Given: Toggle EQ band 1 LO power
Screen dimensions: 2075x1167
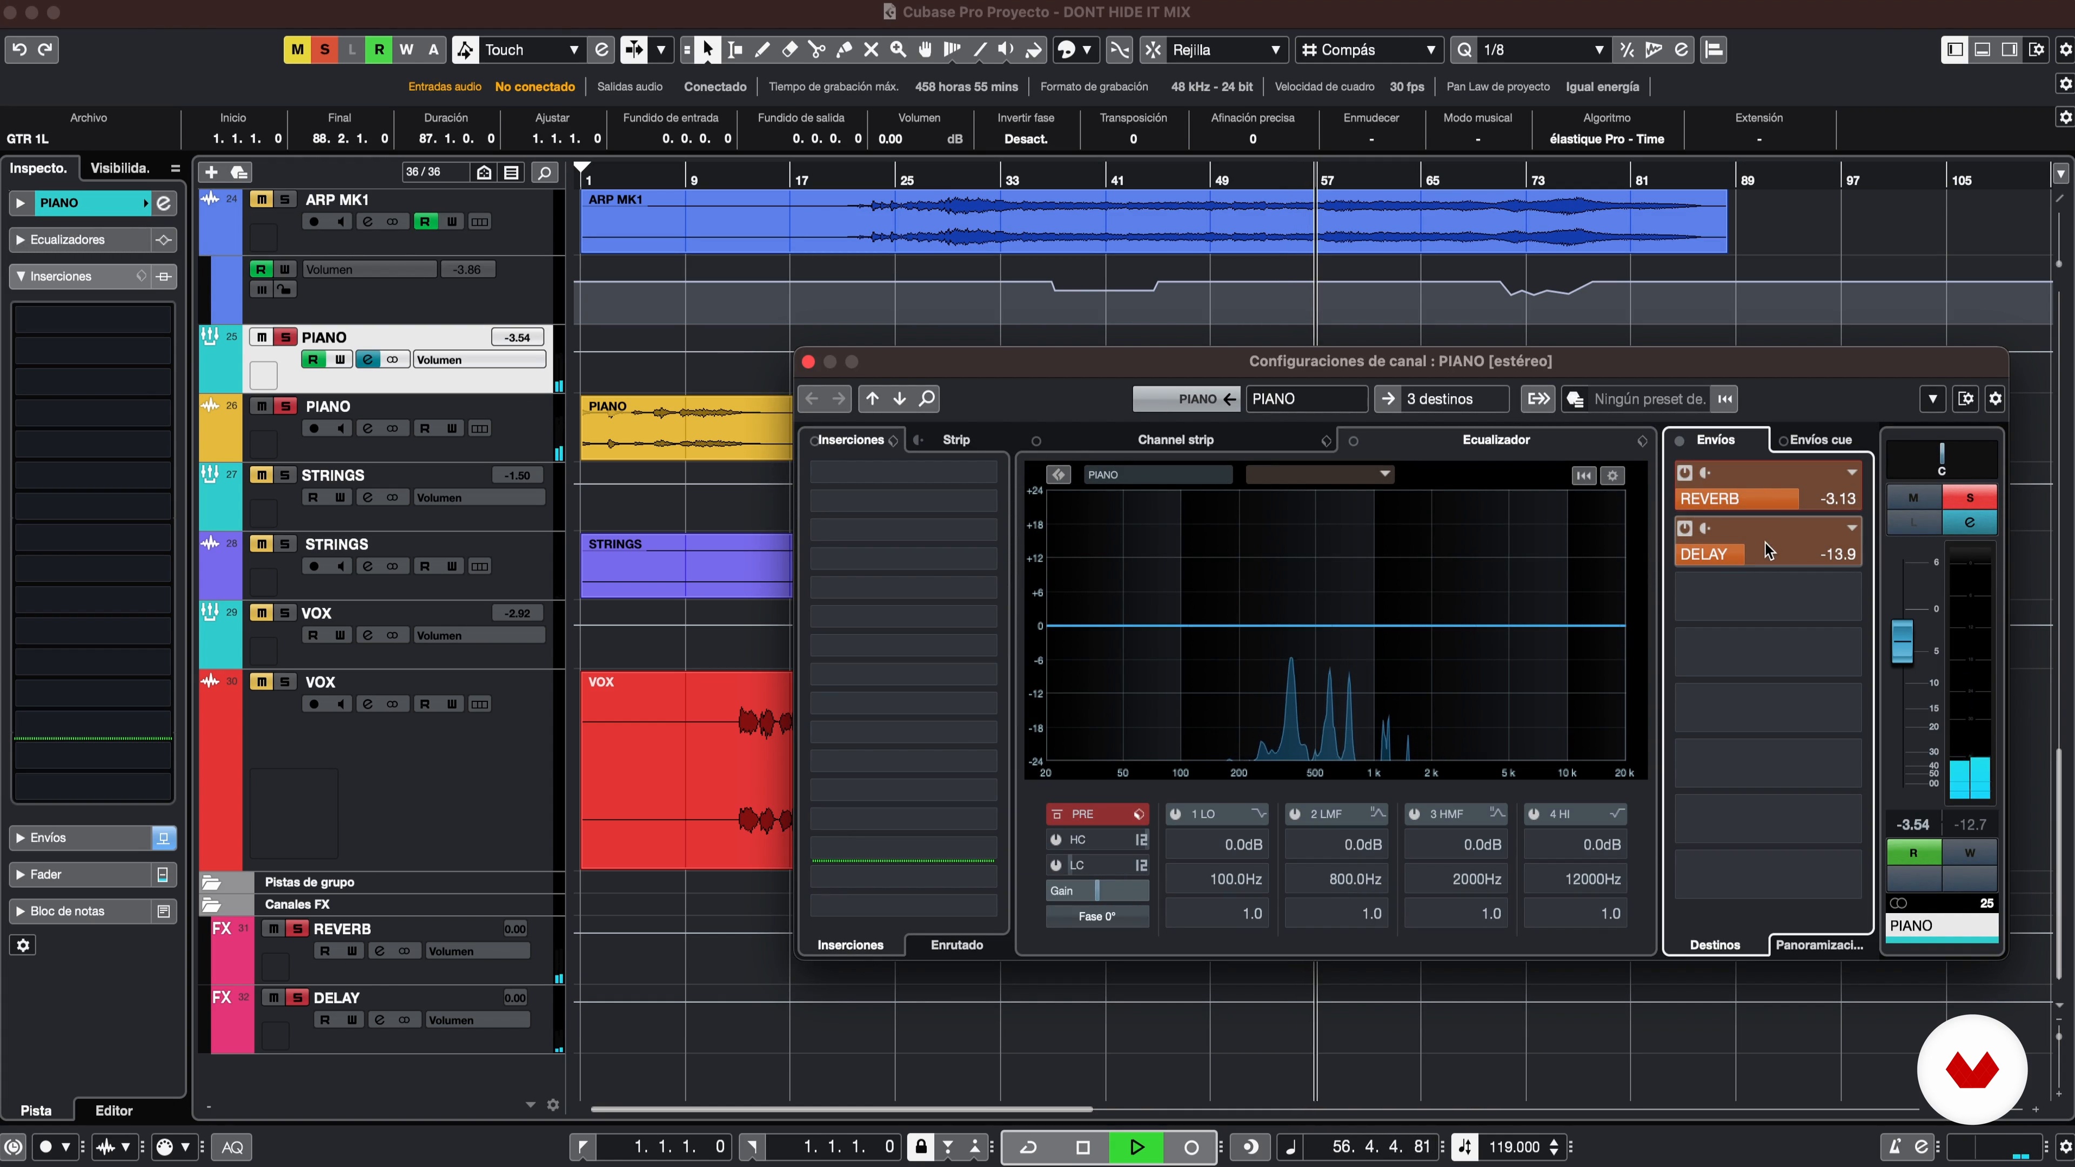Looking at the screenshot, I should click(x=1176, y=814).
